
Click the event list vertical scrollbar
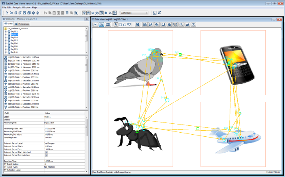tap(86, 82)
